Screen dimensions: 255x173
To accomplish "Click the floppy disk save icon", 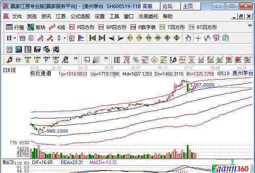I will [x=37, y=49].
